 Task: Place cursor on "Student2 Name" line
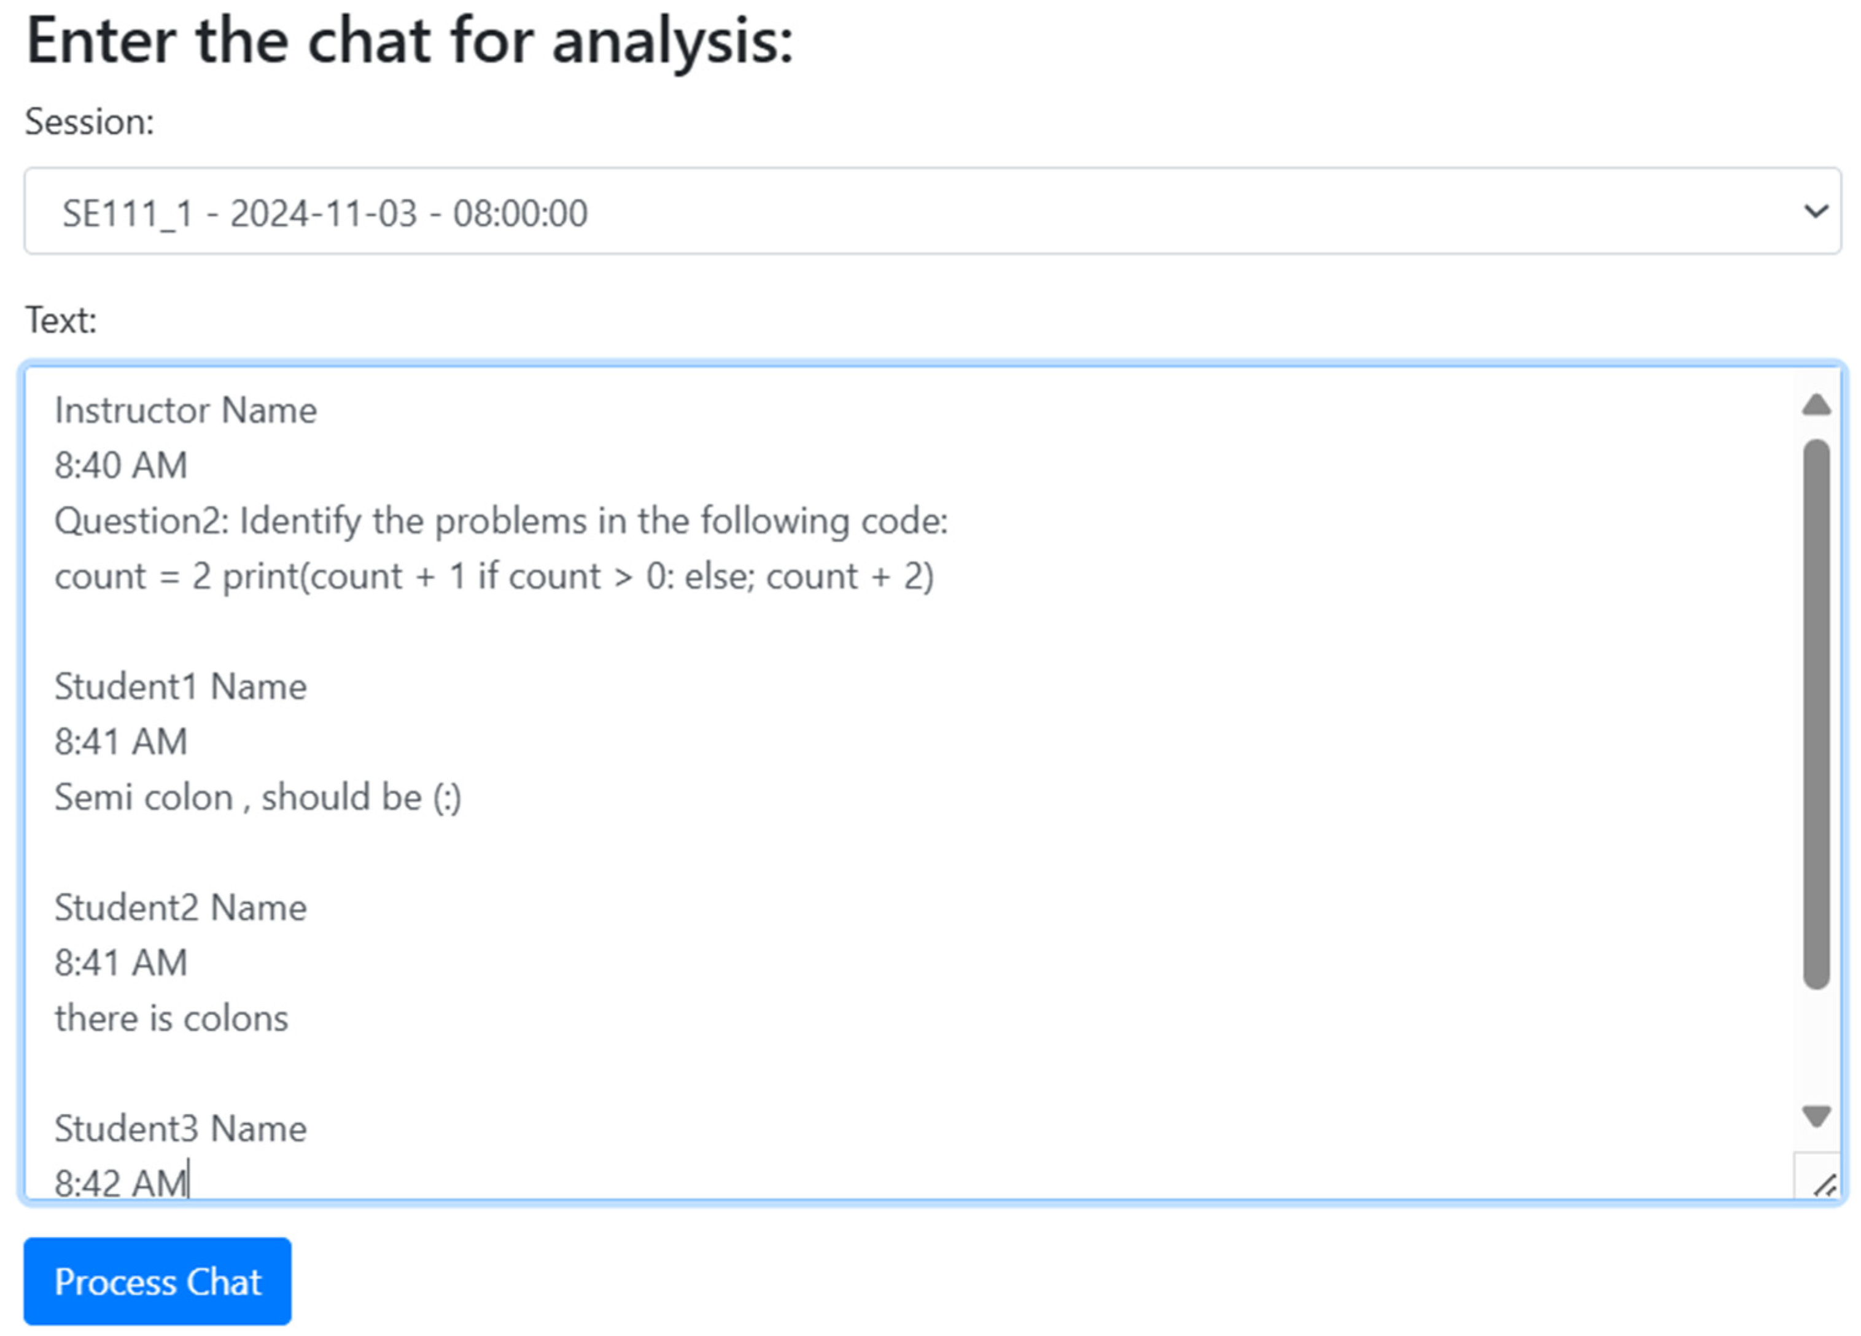(x=181, y=907)
